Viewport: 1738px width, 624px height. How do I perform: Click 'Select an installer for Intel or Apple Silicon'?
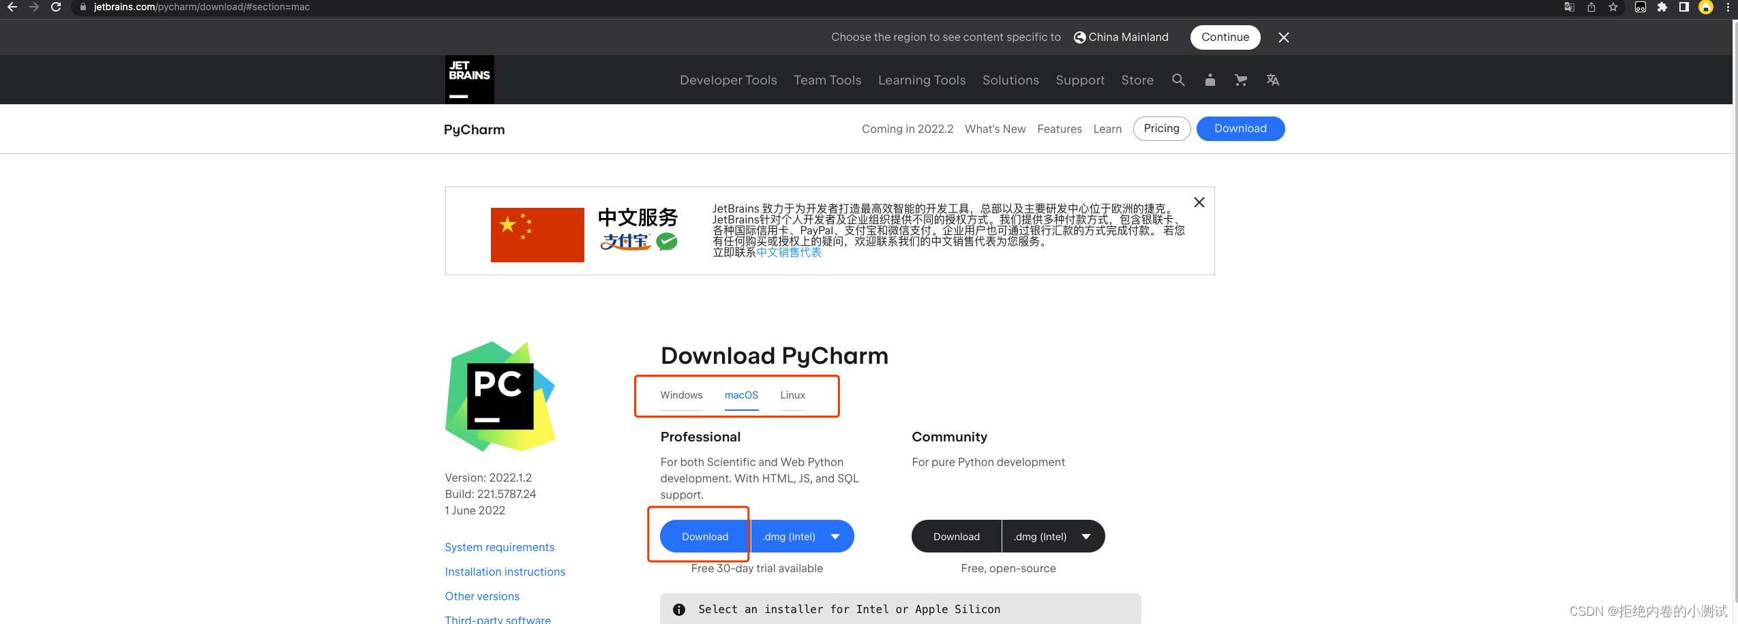pos(849,610)
